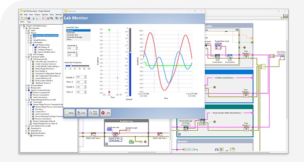Click the Save All icon in Project Explorer toolbar

pos(29,18)
